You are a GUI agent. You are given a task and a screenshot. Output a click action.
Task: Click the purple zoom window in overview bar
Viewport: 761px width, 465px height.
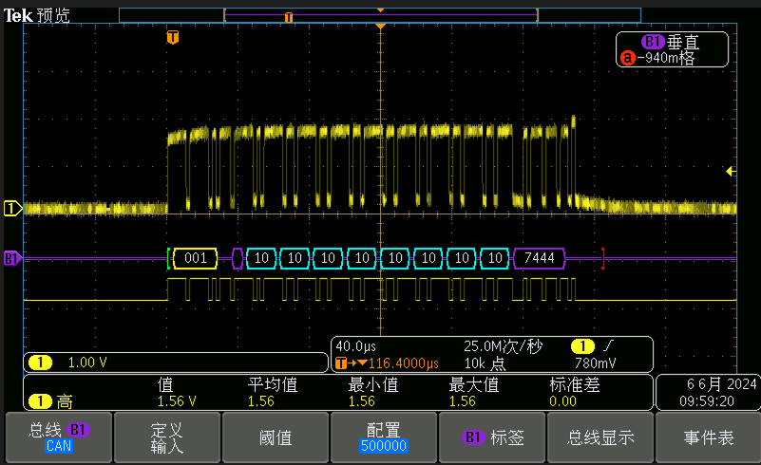coord(380,16)
